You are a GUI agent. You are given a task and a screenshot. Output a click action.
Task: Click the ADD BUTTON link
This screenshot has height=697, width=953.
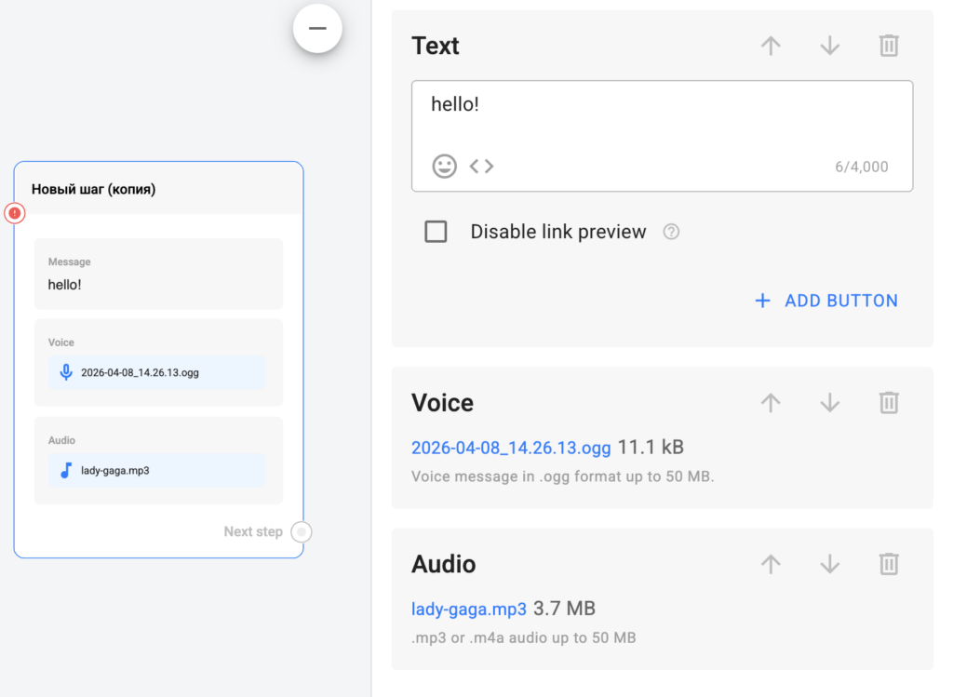(826, 301)
